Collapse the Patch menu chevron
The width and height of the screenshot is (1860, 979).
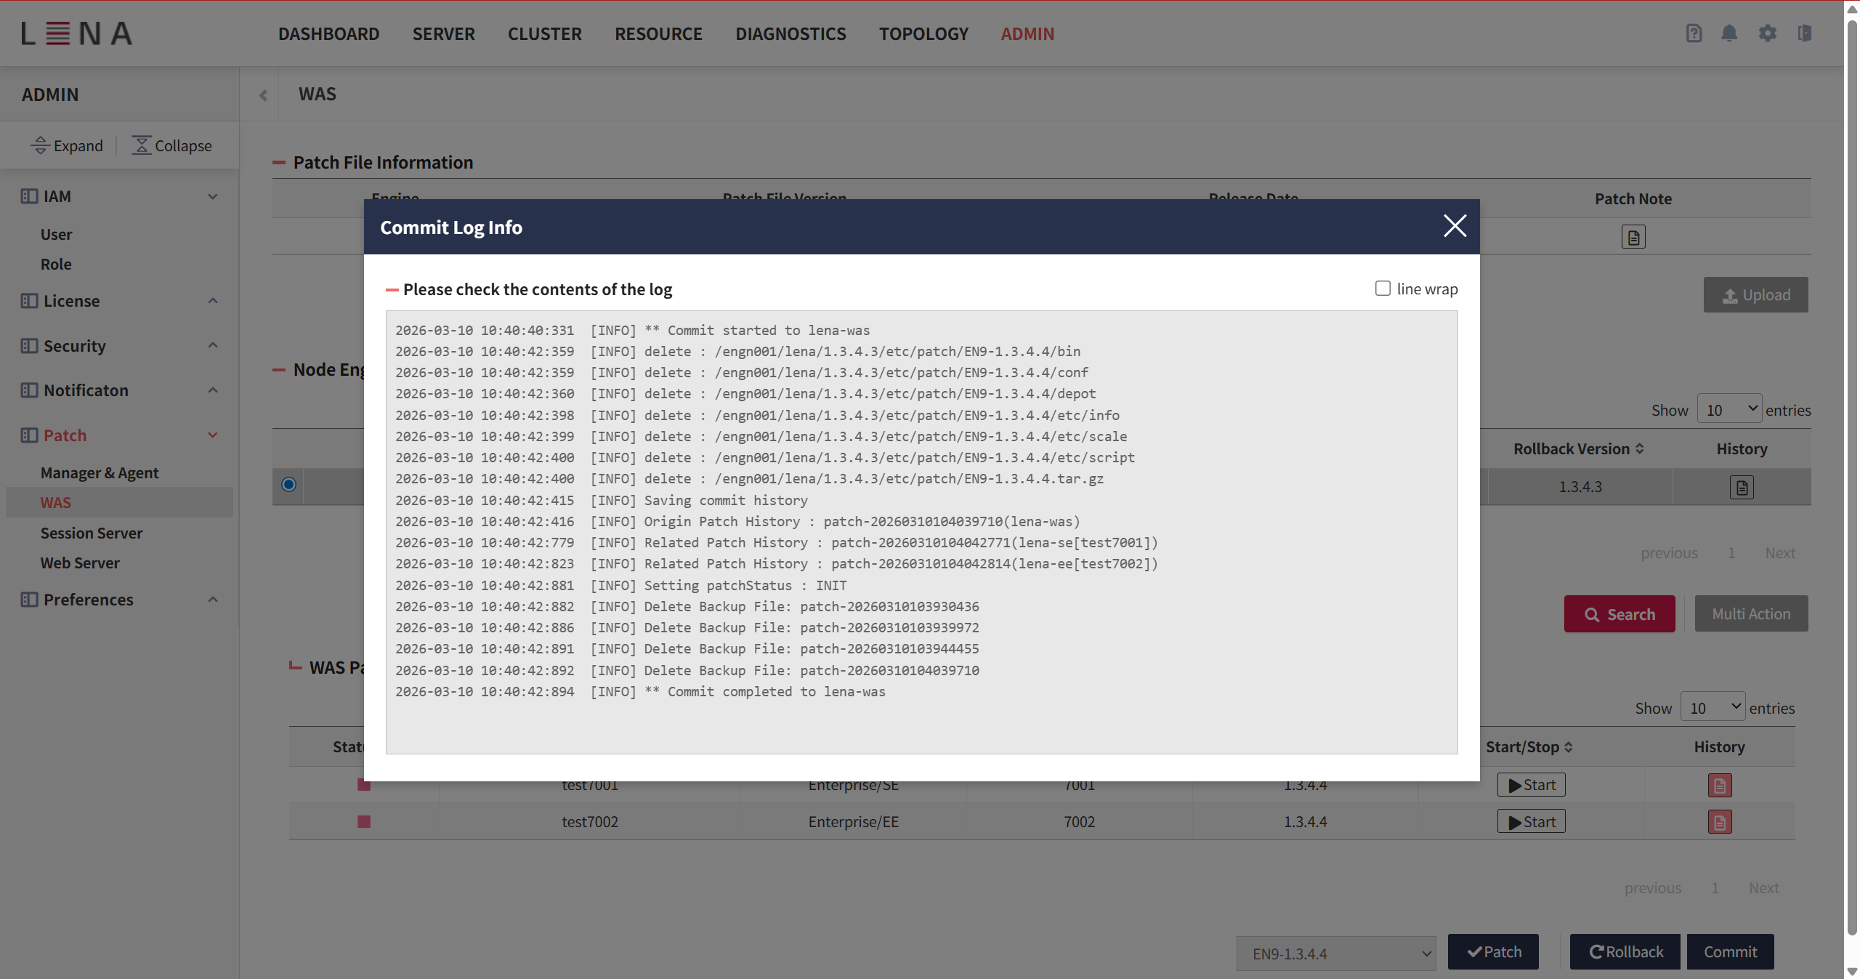pyautogui.click(x=213, y=435)
